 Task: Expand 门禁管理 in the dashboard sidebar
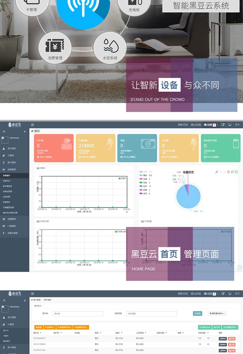click(12, 226)
